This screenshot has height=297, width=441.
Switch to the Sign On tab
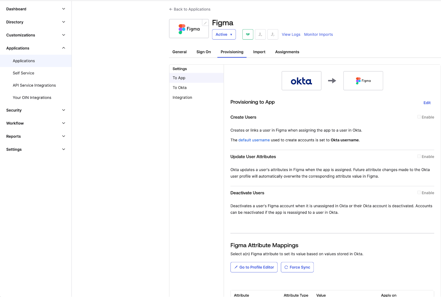[203, 52]
